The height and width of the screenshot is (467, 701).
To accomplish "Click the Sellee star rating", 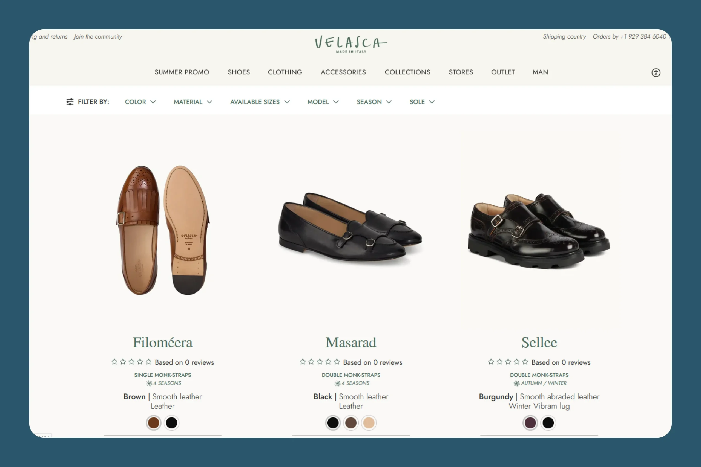I will pos(508,362).
